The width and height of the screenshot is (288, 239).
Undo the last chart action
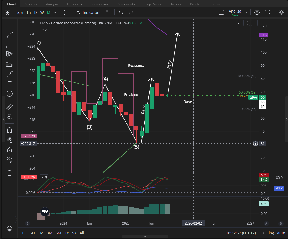(121, 13)
